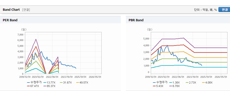Click 2023/10/01 x-axis date in PBR chart
Screen dimensions: 230x91
(193, 77)
